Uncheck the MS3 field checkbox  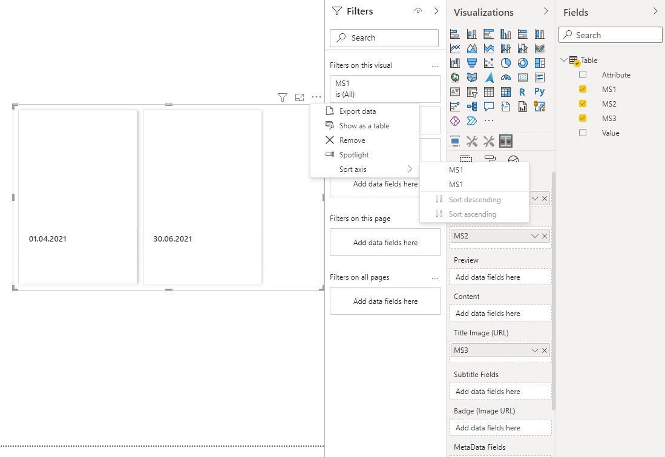pos(583,118)
